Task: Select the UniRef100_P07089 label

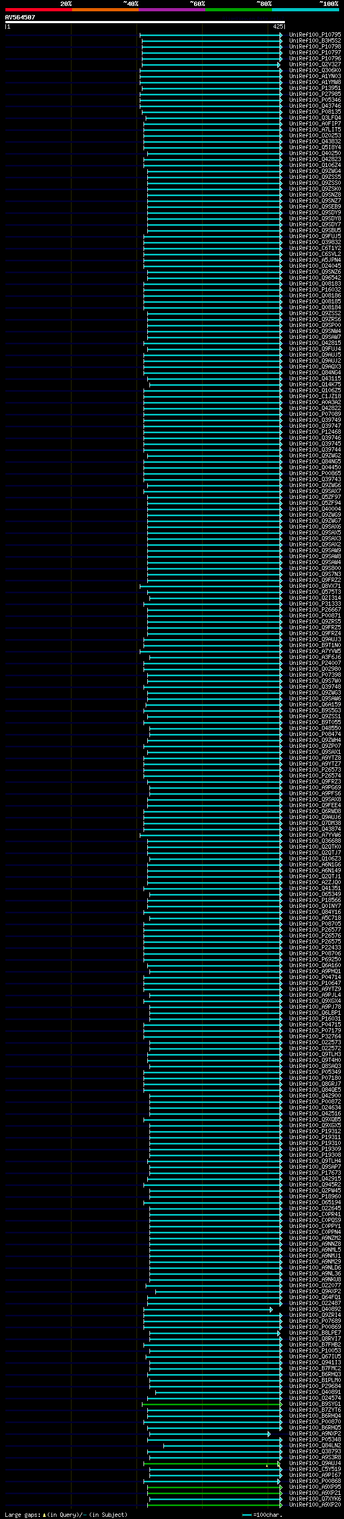Action: [314, 414]
